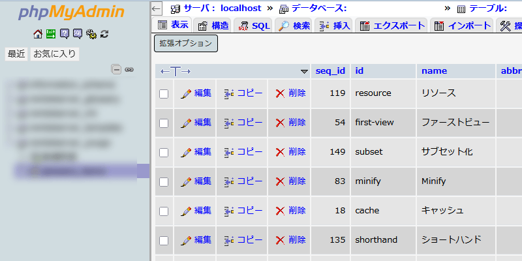
Task: Tick the checkbox for the first-view row
Action: tap(164, 123)
